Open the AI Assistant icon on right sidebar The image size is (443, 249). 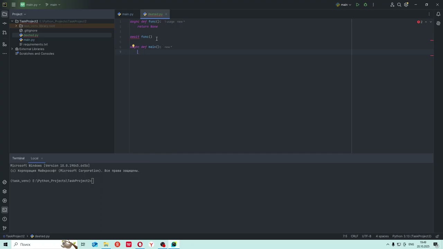438,24
